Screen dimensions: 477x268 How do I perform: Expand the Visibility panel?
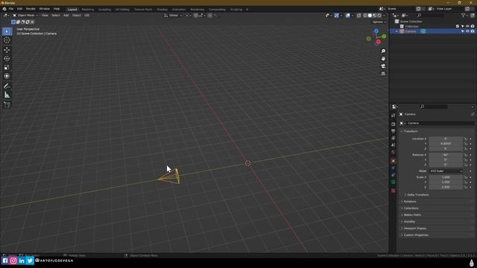[x=409, y=222]
